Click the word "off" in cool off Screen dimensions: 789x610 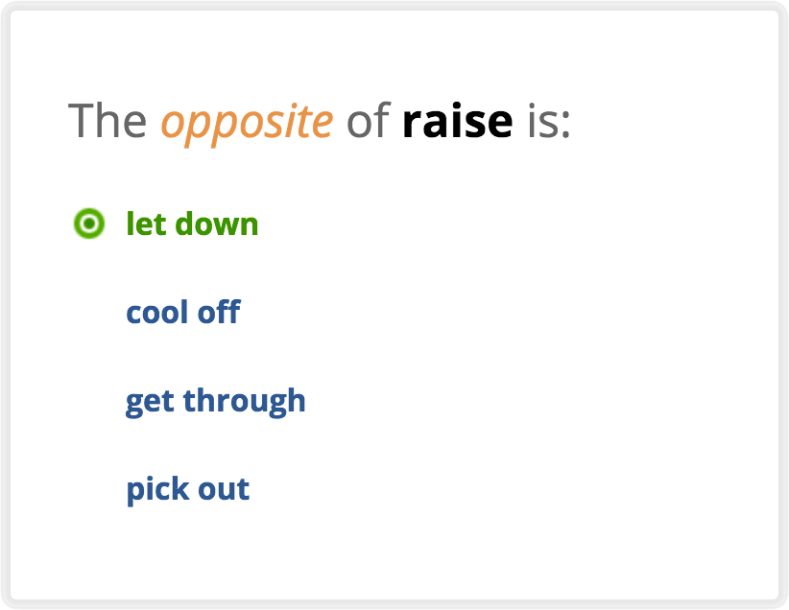[218, 313]
